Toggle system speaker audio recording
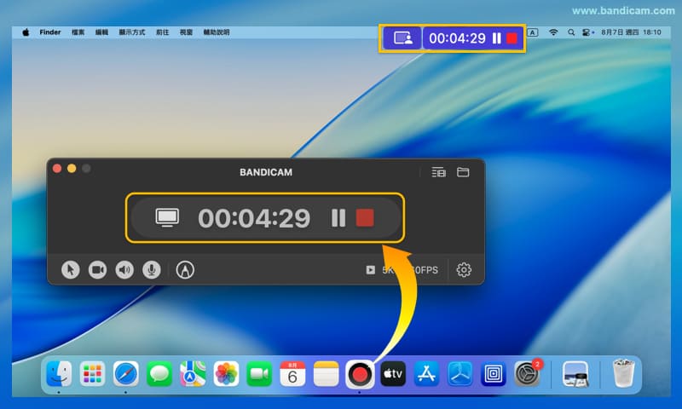The height and width of the screenshot is (409, 682). (x=124, y=270)
